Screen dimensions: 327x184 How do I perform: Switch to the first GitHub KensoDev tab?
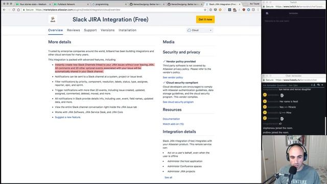tap(147, 4)
